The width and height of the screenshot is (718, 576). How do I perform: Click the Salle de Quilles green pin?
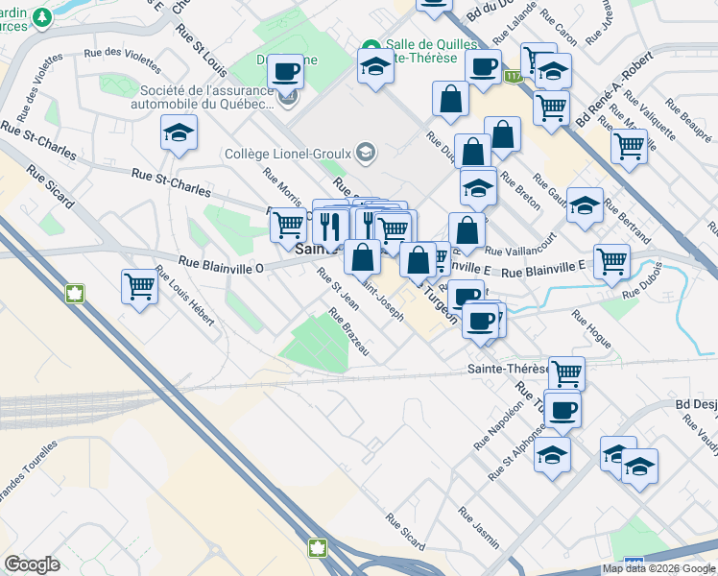tap(371, 46)
